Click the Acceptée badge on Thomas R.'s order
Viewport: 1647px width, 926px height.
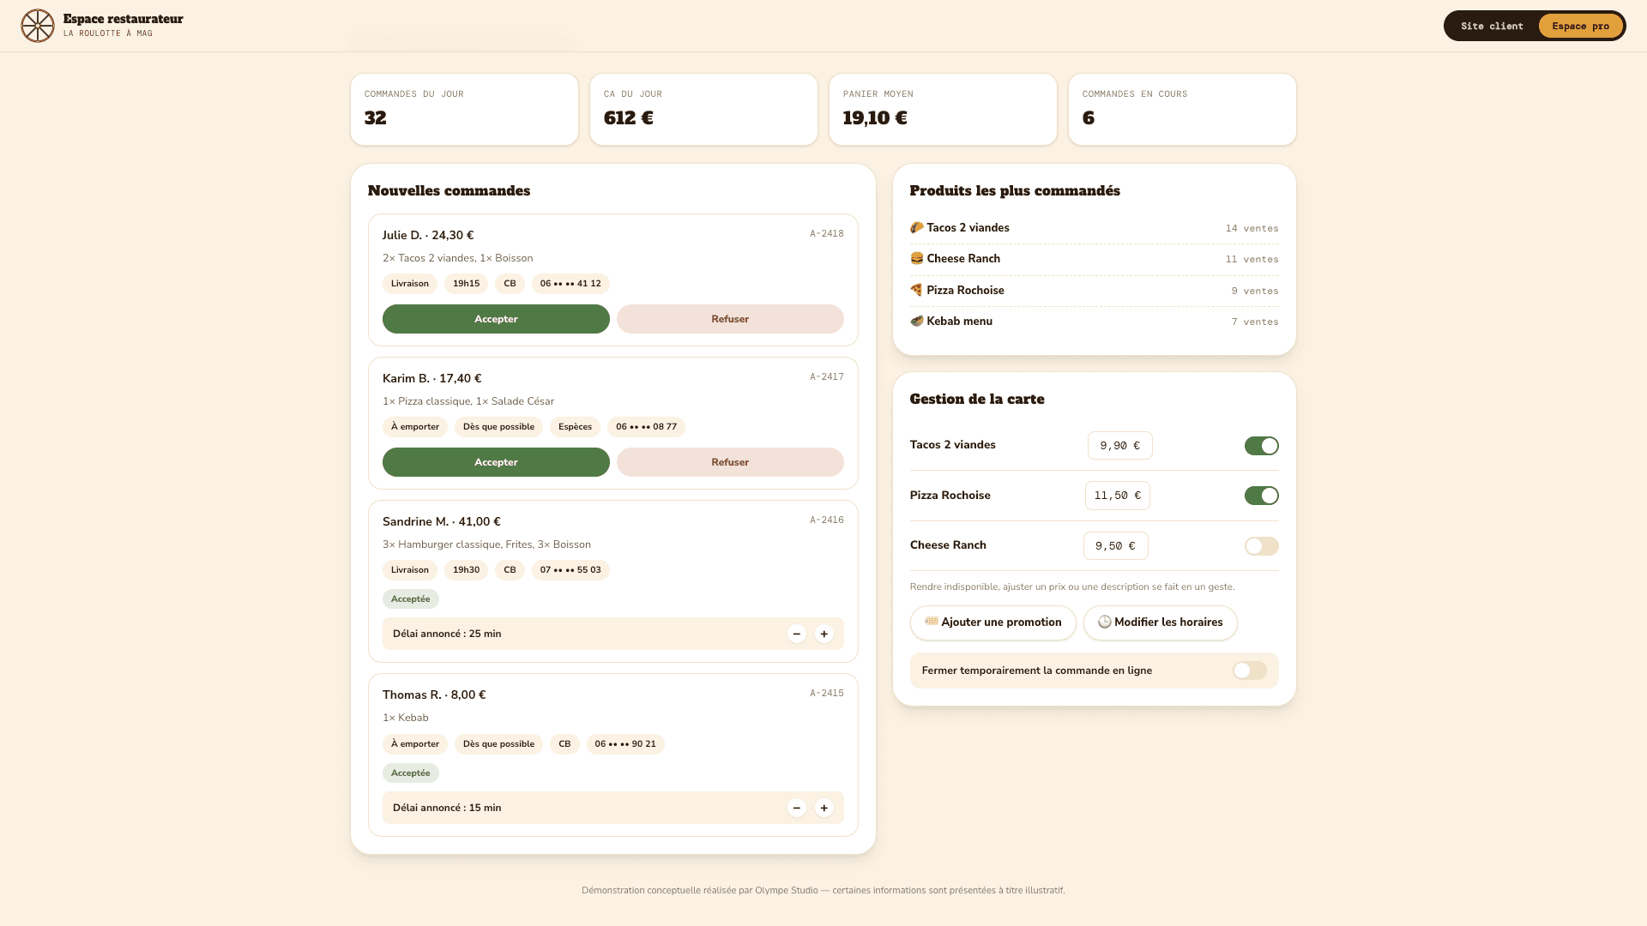pos(411,773)
